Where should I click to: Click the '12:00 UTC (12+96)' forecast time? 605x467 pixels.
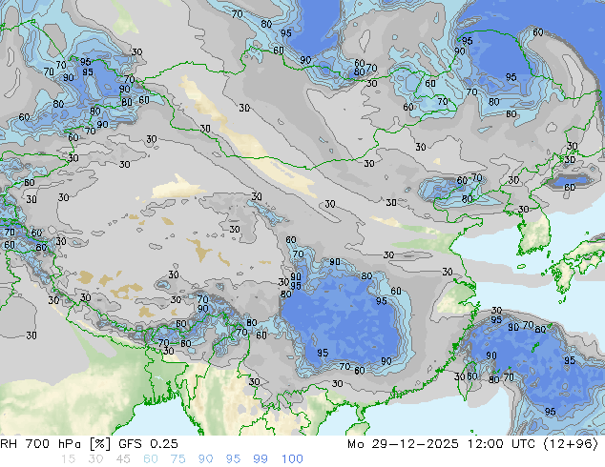[532, 444]
